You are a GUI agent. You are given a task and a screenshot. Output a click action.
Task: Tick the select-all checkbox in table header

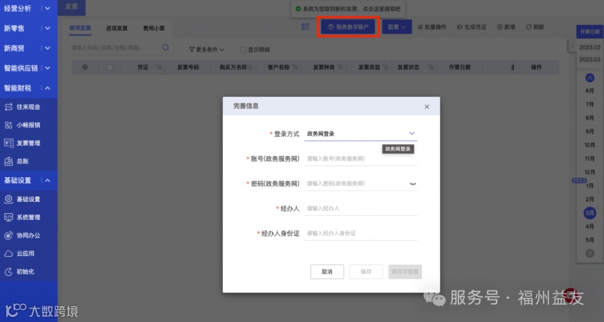click(x=110, y=68)
